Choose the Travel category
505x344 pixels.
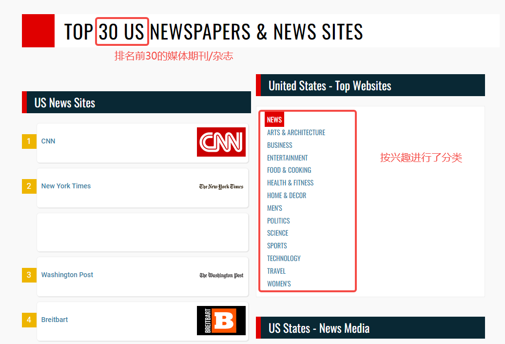[276, 271]
